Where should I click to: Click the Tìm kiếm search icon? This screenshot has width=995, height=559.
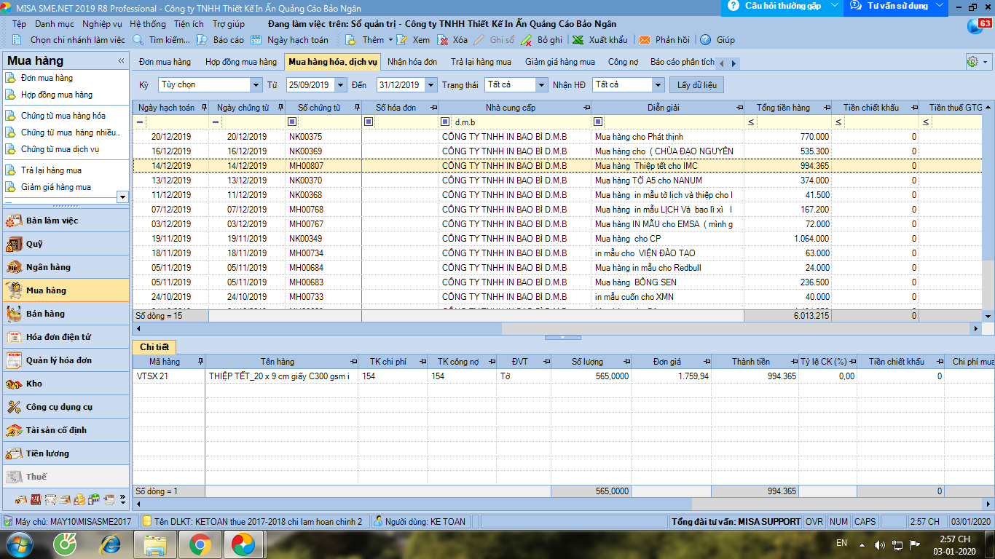pyautogui.click(x=138, y=40)
